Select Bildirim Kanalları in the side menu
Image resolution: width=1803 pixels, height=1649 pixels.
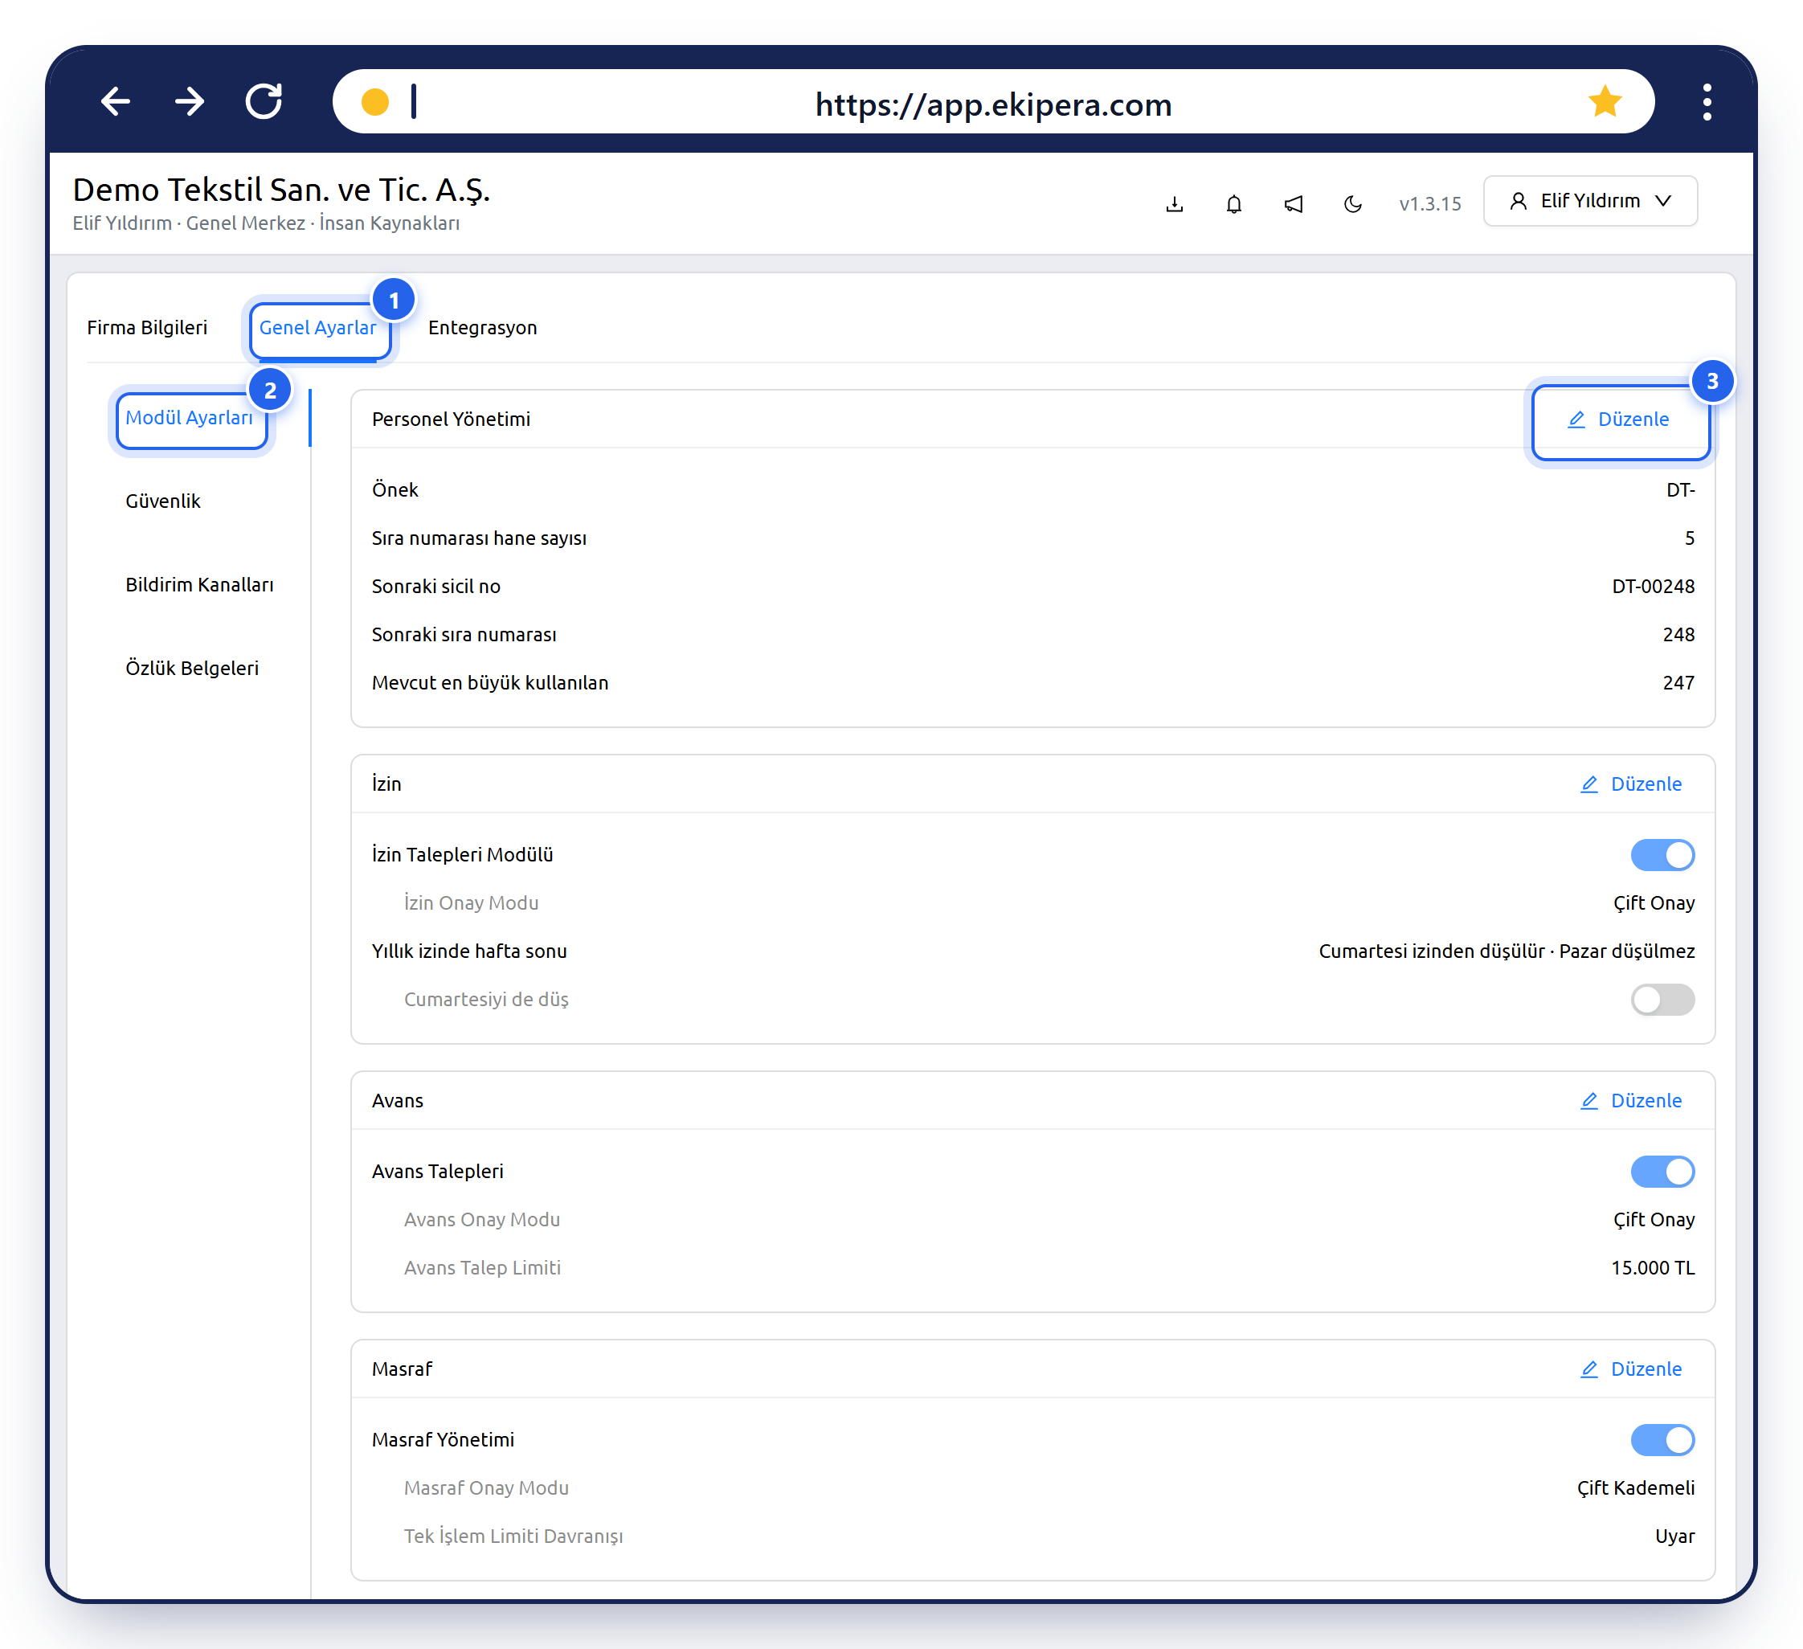199,585
